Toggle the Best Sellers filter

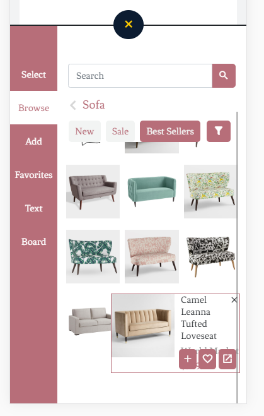170,131
